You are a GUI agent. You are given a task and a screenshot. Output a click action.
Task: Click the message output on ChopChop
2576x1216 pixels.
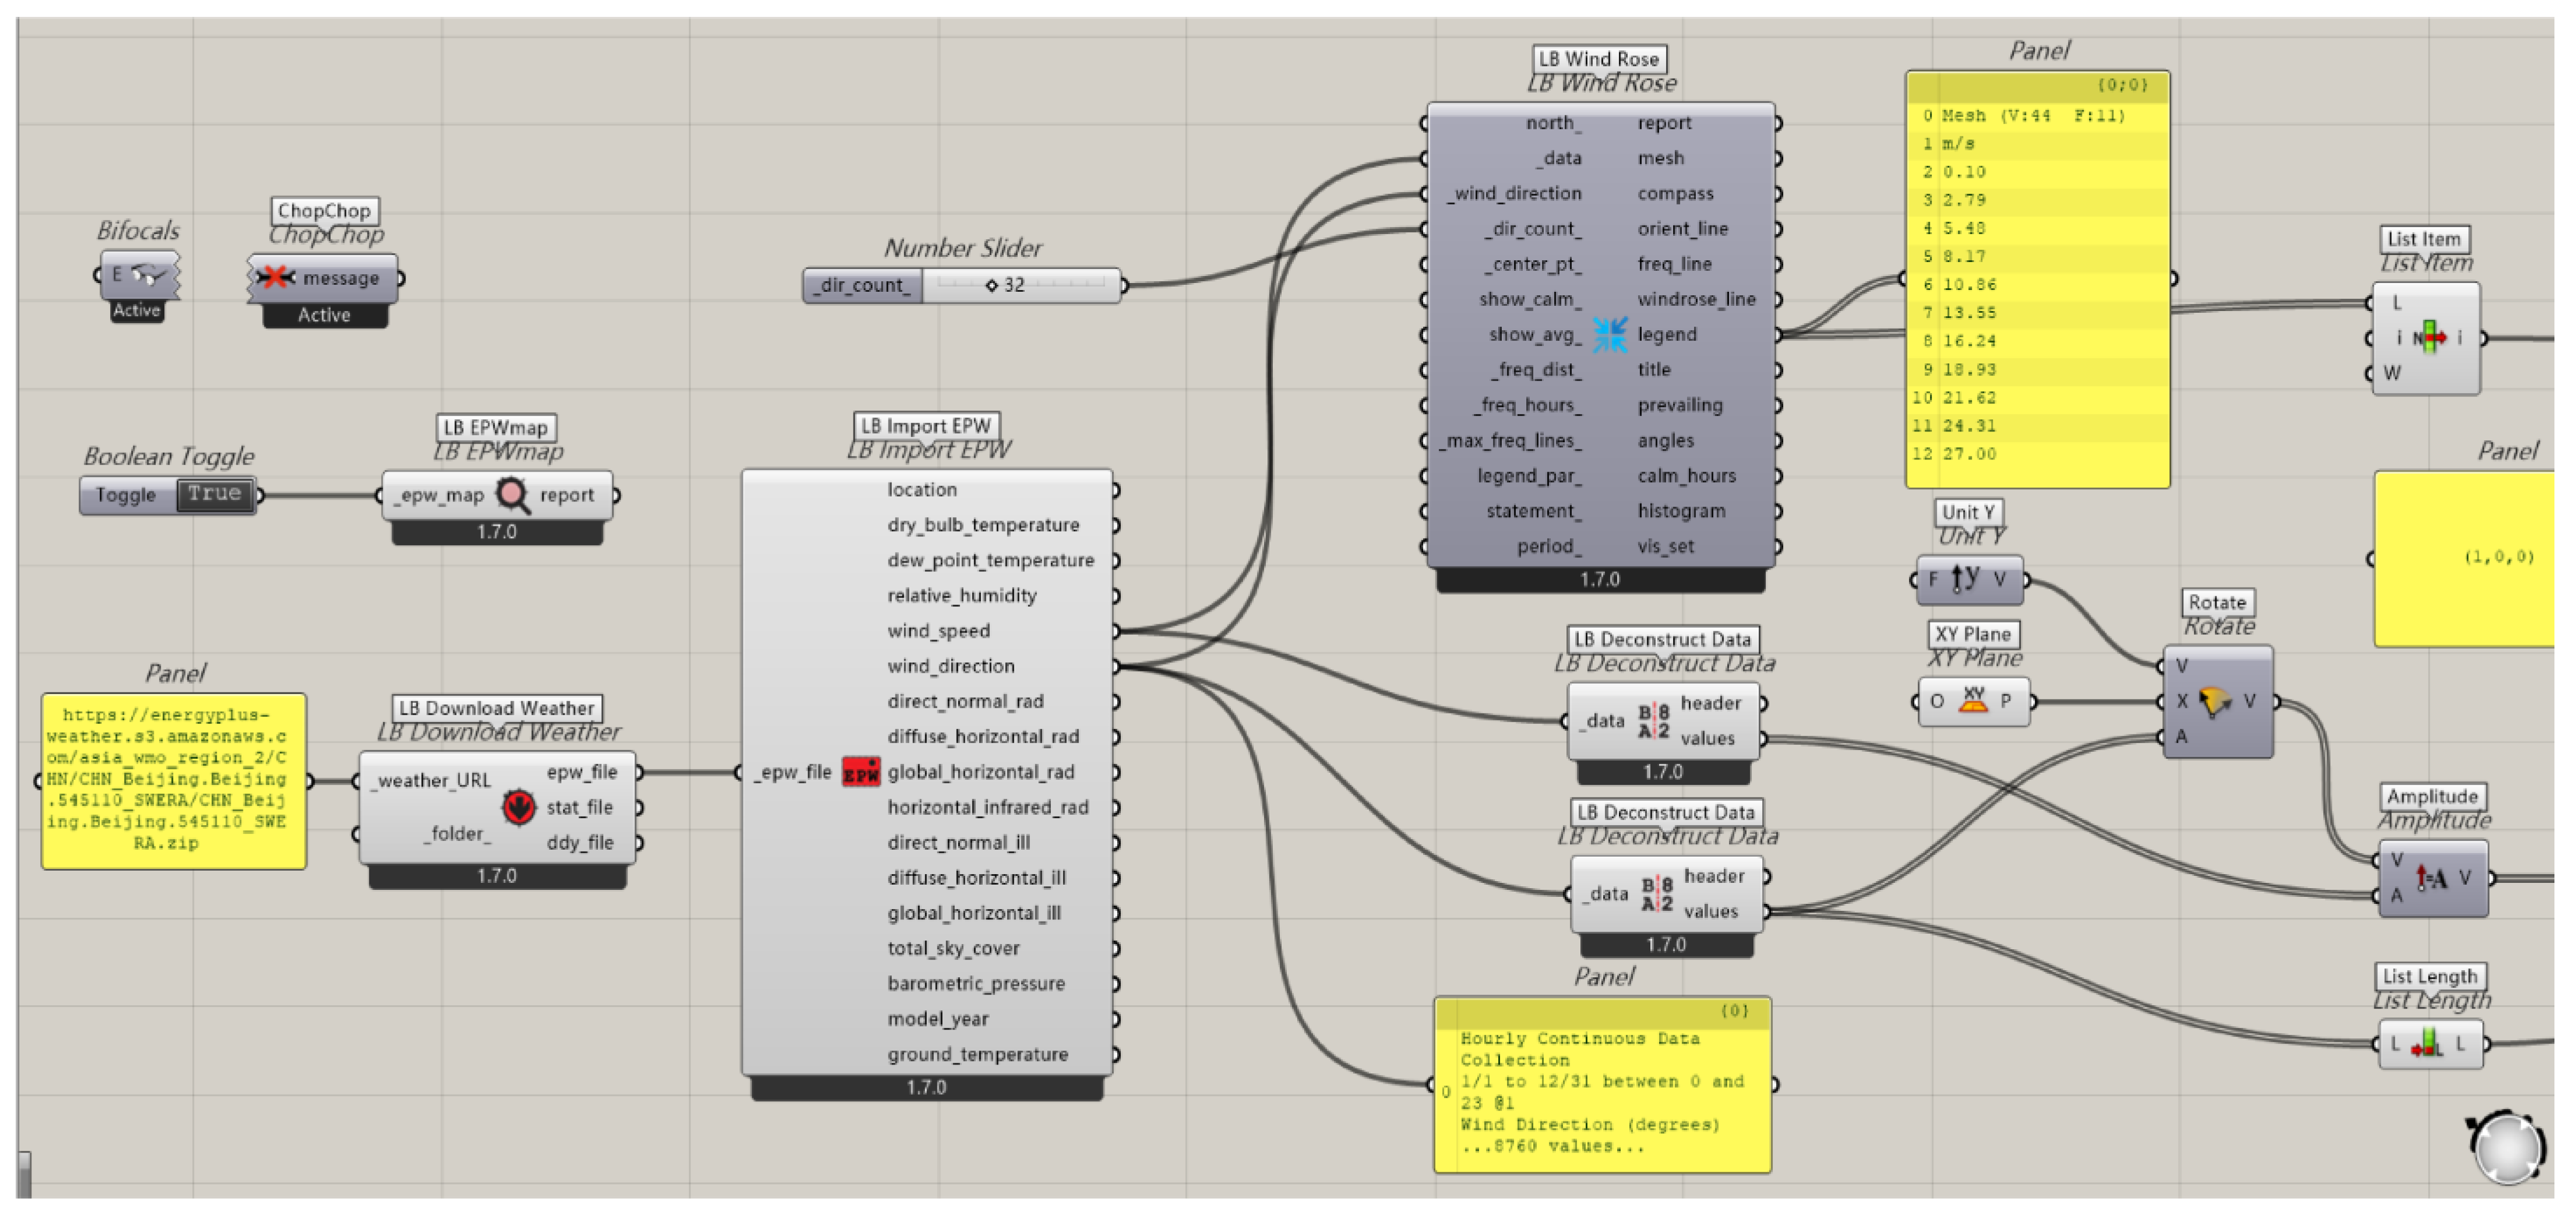(x=341, y=278)
